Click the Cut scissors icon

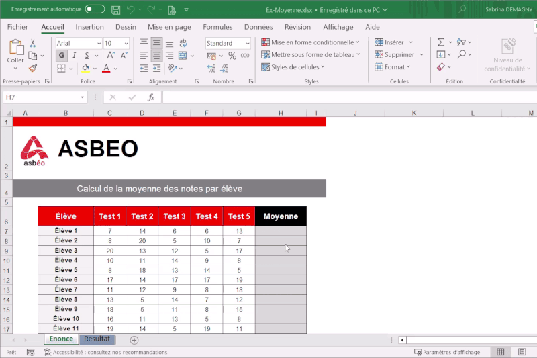click(x=32, y=43)
